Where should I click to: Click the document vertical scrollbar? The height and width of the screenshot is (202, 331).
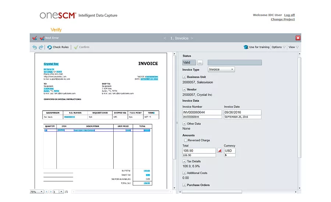(174, 108)
